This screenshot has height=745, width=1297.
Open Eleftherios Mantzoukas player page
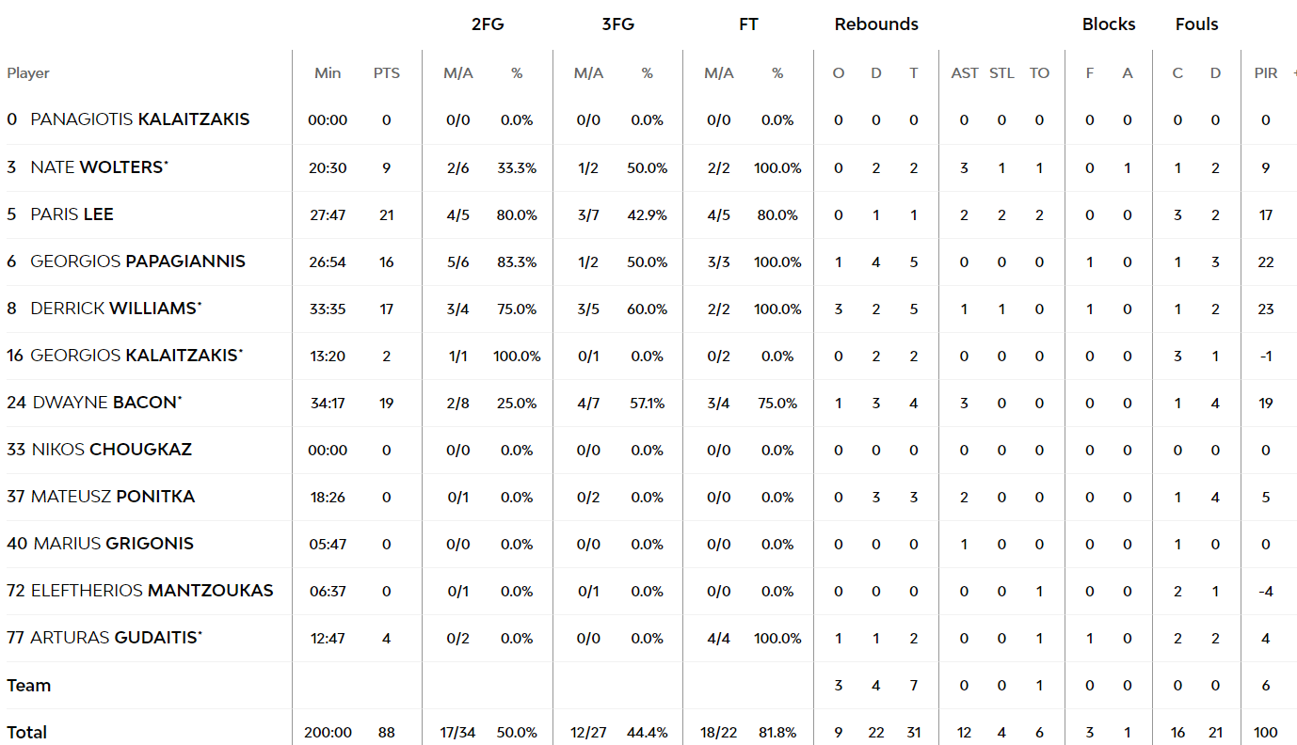[152, 591]
